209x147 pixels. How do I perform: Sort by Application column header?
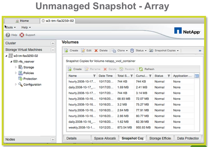[x=182, y=76]
